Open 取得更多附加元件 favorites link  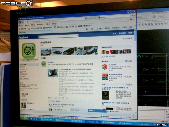click(x=83, y=26)
